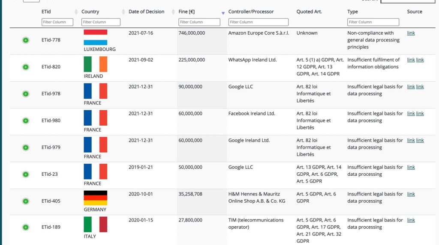This screenshot has width=439, height=245.
Task: Select the 'Insufficient fulfilment of information obligations' text
Action: 373,63
